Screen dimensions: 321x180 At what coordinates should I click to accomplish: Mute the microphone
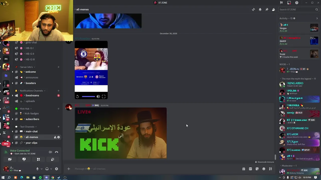click(37, 169)
